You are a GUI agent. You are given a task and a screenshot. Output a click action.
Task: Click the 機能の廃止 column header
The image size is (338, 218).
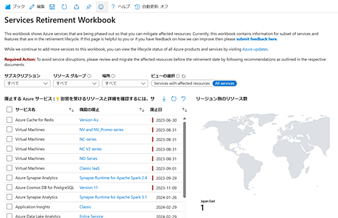pos(89,110)
